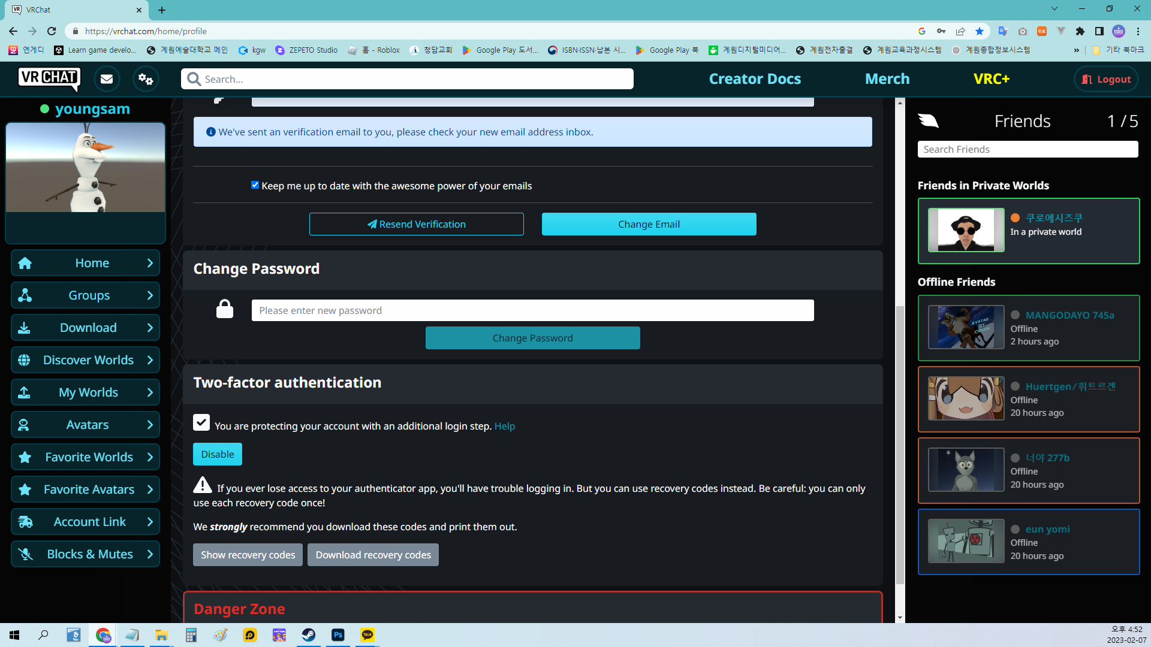The image size is (1151, 647).
Task: Click the Friends wing icon
Action: click(x=928, y=120)
